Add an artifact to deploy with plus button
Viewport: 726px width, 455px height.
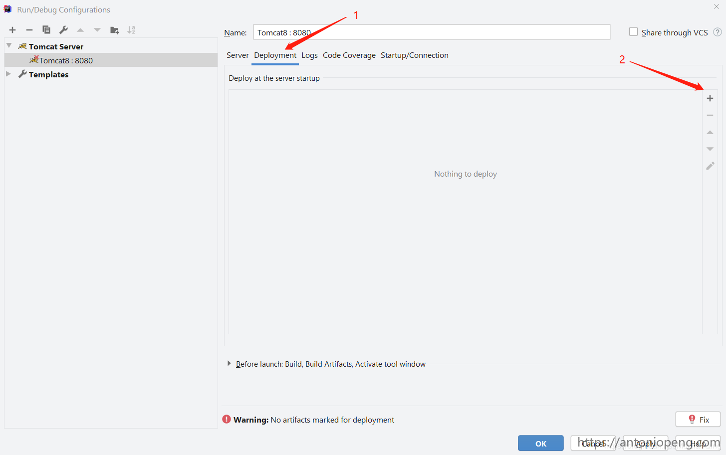[710, 98]
